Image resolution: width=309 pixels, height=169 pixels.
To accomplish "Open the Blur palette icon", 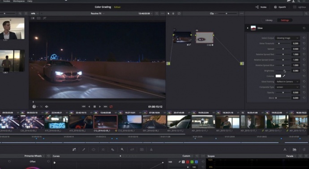I will click(x=113, y=149).
